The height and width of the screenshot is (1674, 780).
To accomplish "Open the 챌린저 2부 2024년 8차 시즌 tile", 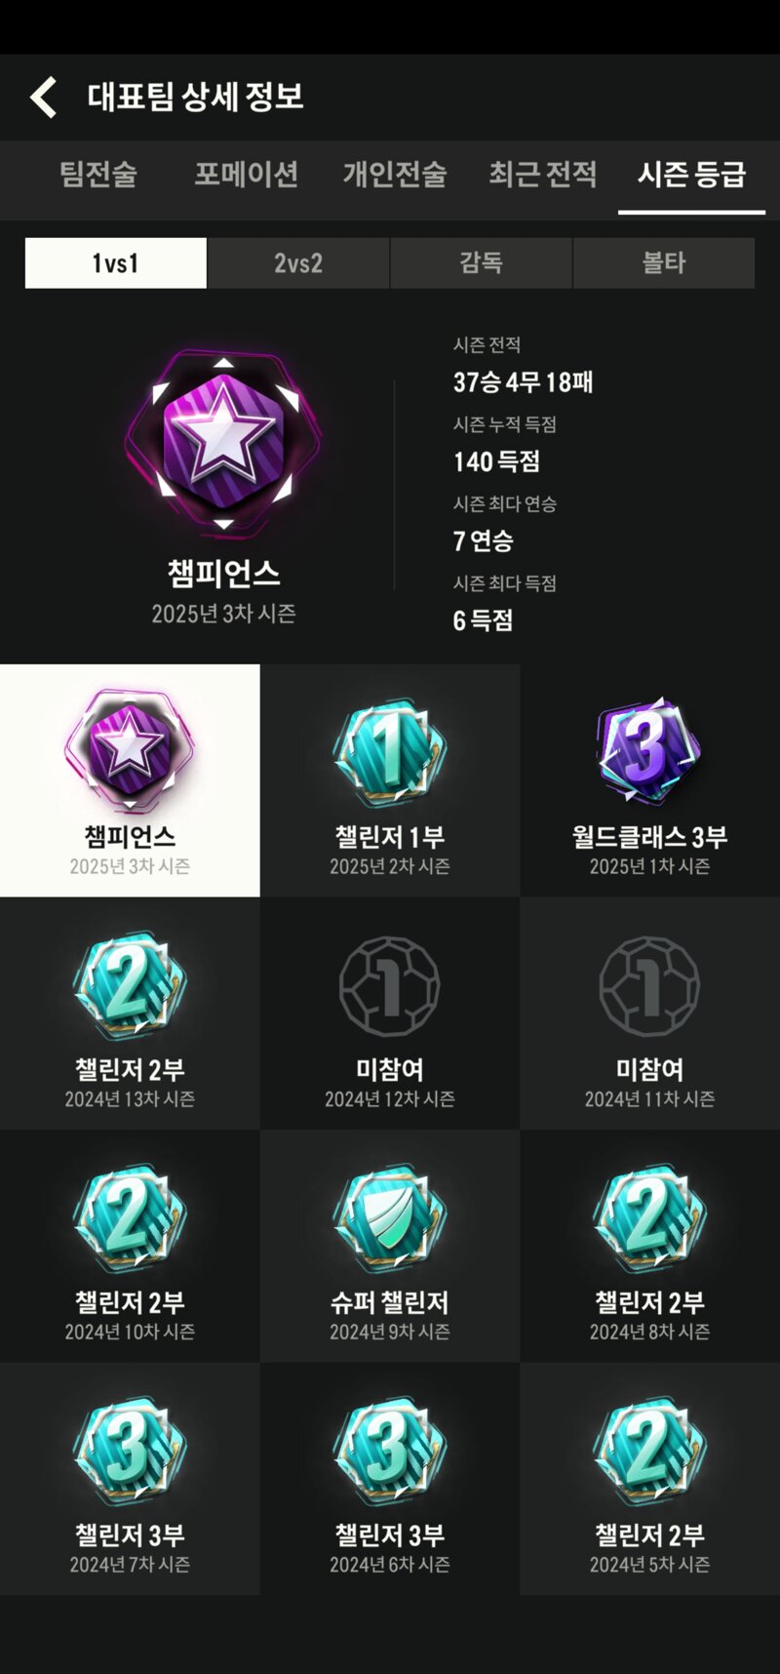I will click(x=649, y=1247).
